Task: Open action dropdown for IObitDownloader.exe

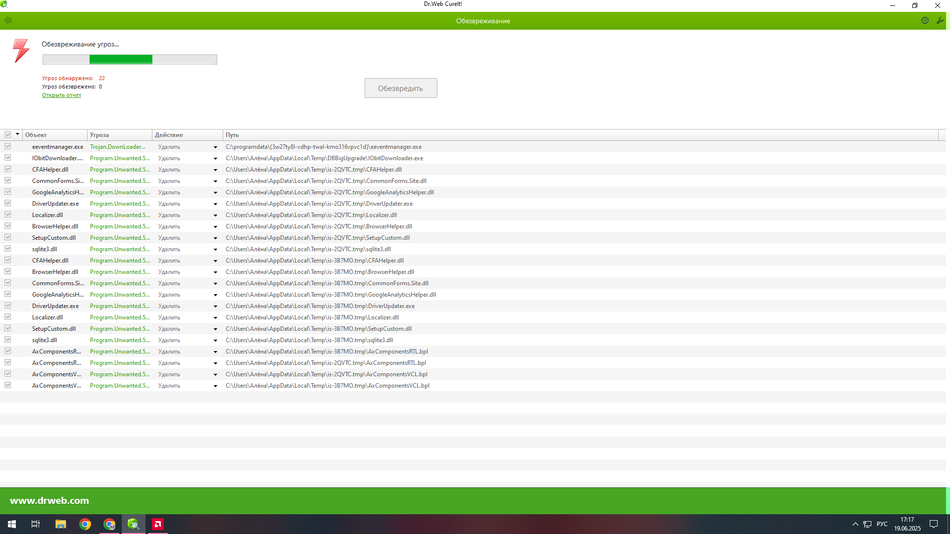Action: (x=215, y=158)
